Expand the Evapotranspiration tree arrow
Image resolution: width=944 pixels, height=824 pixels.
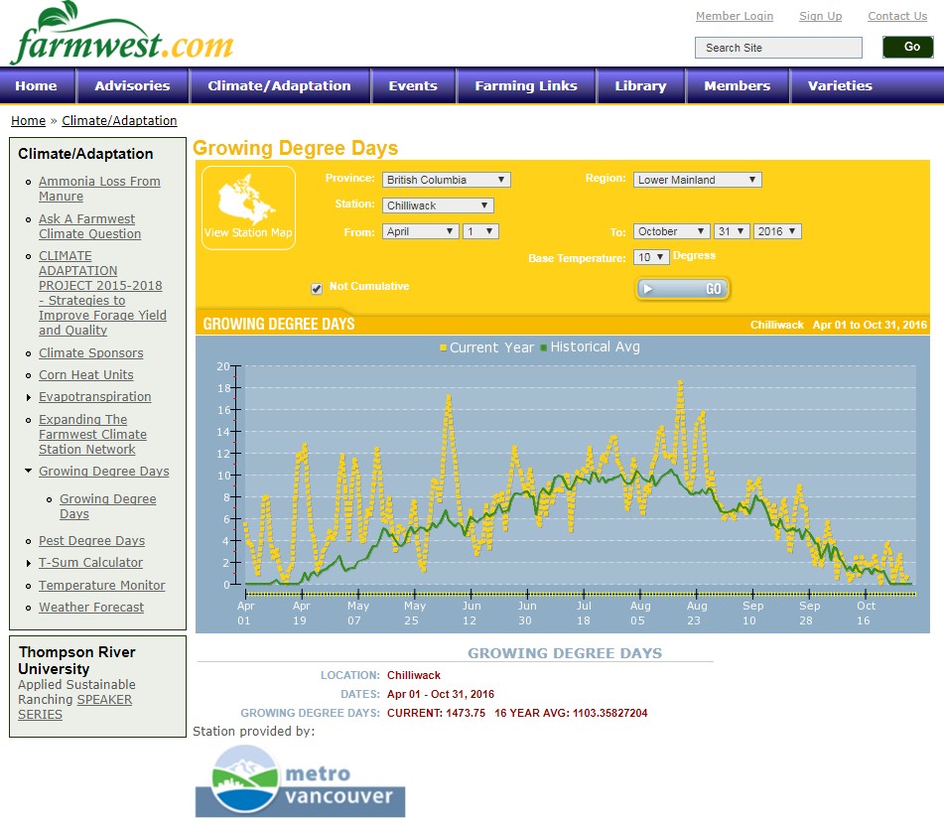29,397
